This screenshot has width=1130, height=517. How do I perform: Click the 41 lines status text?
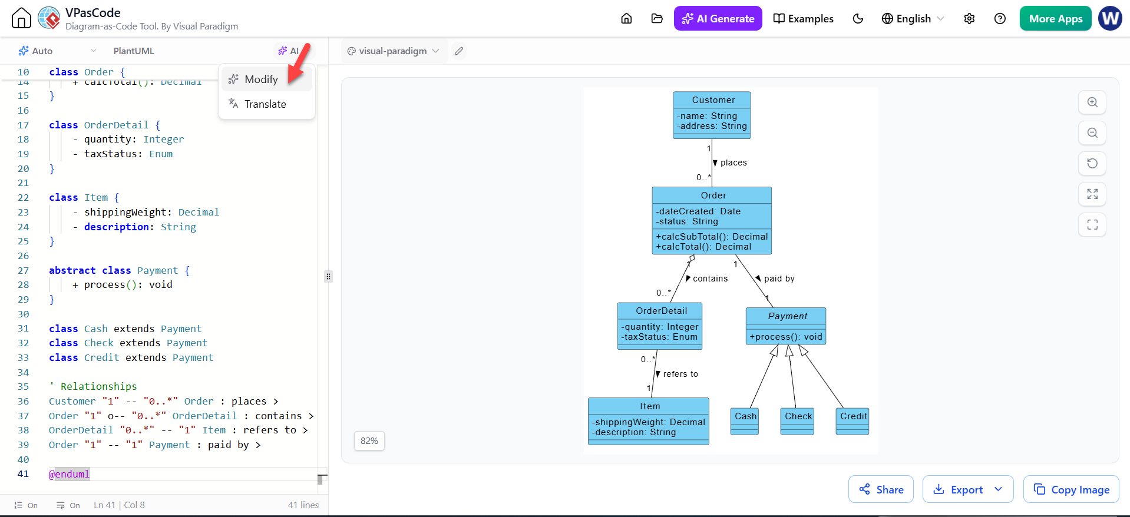(303, 505)
